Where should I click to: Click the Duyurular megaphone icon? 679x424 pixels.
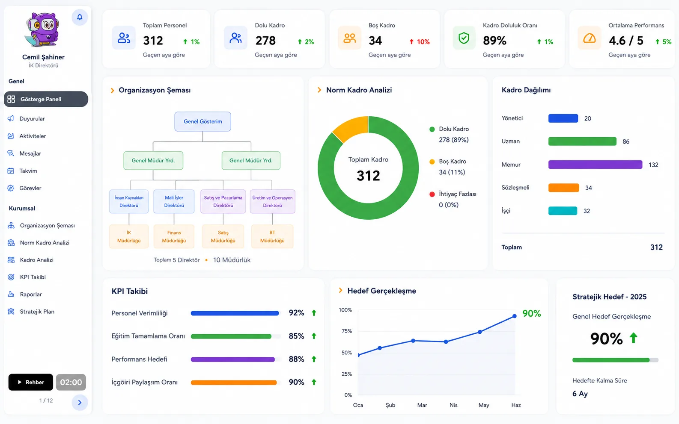(11, 118)
